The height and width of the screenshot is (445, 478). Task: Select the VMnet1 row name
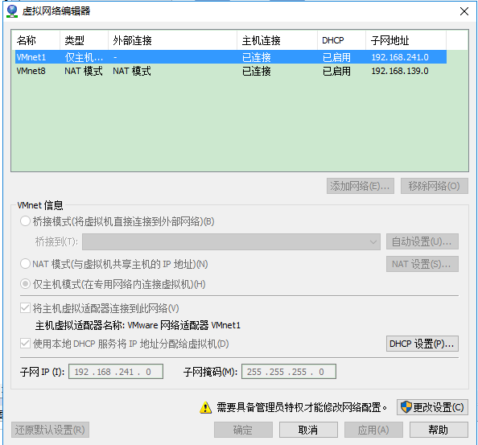31,57
